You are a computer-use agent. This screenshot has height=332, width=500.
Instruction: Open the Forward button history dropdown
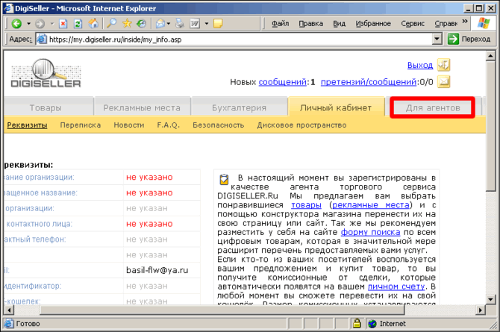(x=52, y=24)
